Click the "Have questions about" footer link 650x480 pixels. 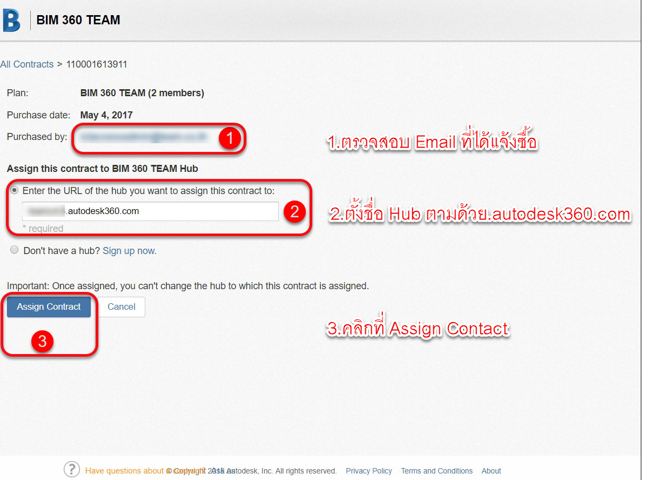124,471
